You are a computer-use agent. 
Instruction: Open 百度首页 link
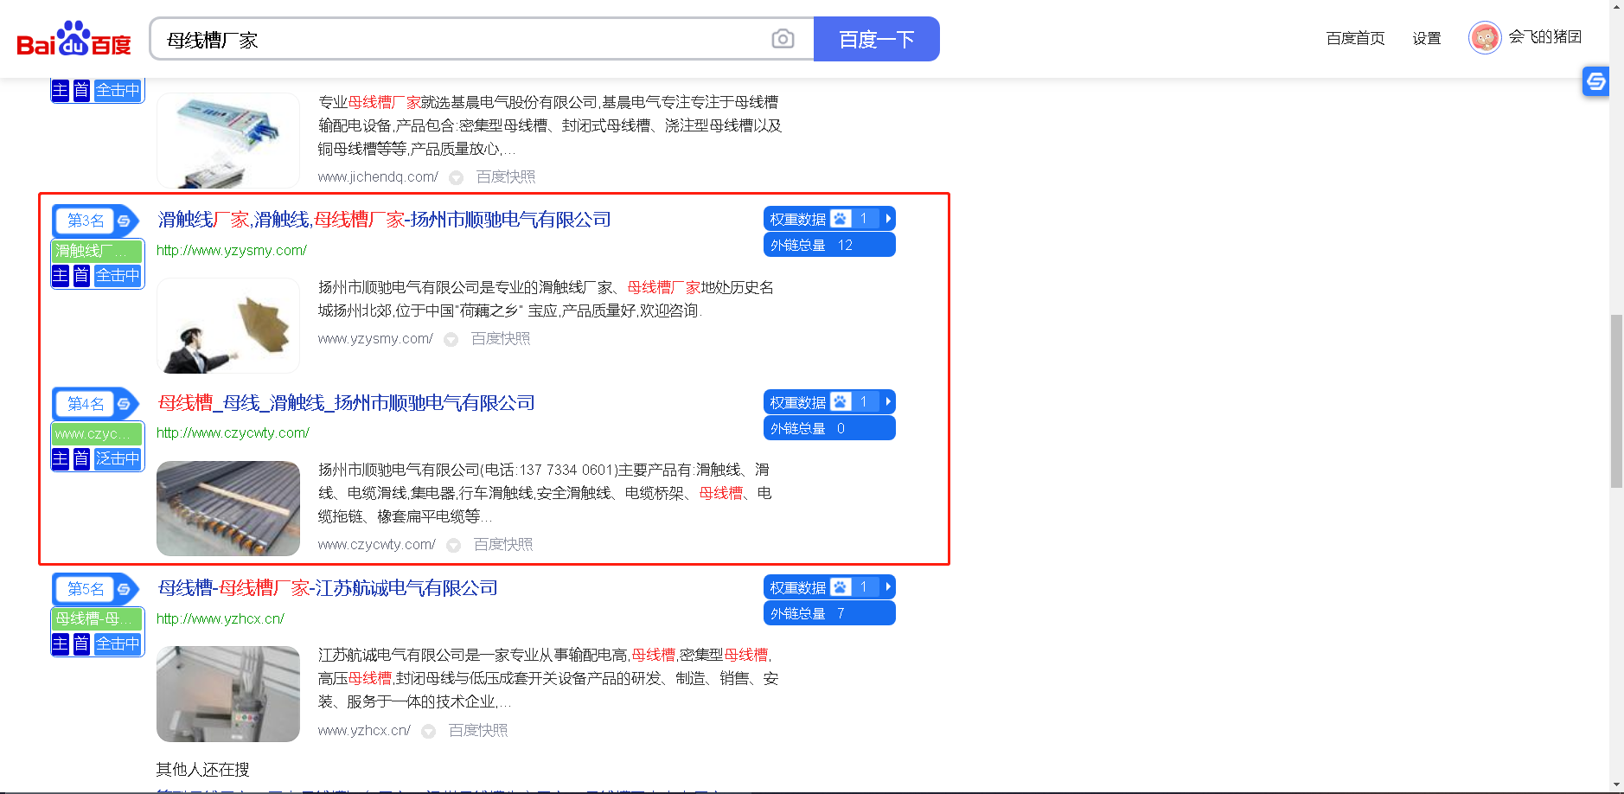[1355, 38]
